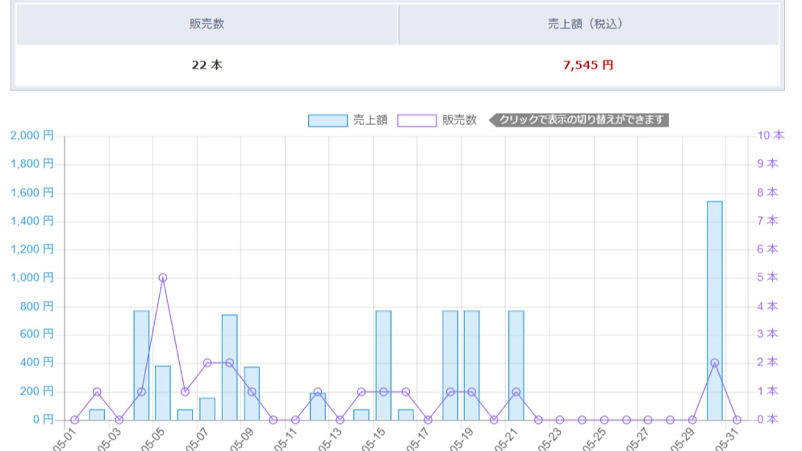Click the 05-08 sales amount bar
802x451 pixels.
229,367
